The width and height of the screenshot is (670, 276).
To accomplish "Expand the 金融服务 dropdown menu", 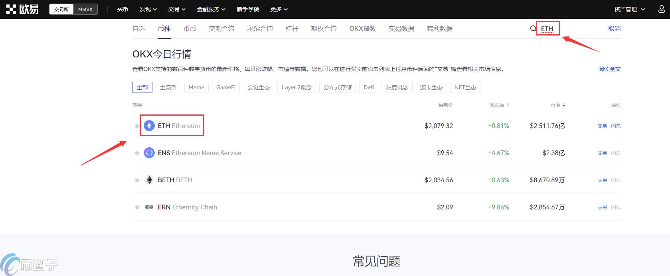I will [x=211, y=9].
